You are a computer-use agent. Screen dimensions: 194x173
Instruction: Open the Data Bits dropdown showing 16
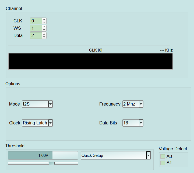point(133,123)
